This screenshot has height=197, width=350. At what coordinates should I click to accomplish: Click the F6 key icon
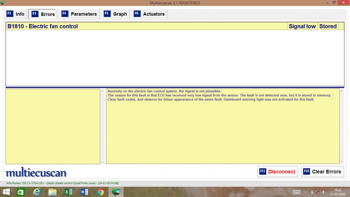pyautogui.click(x=137, y=14)
